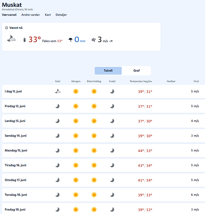Image resolution: width=205 pixels, height=214 pixels.
Task: Open the Værvarsel tab
Action: 9,15
